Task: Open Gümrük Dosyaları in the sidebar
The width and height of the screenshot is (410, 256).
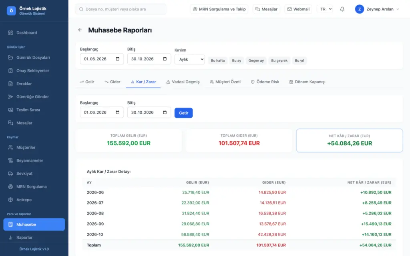Action: tap(34, 58)
